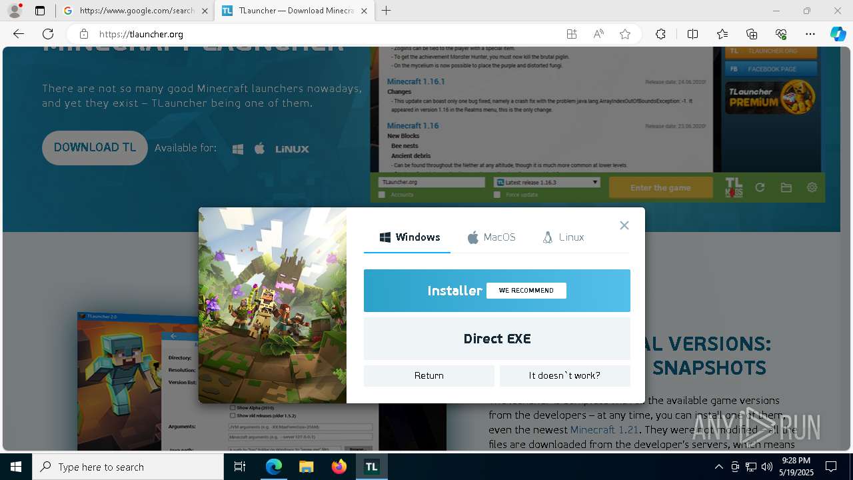The height and width of the screenshot is (480, 853).
Task: Click the Return button in dialog
Action: click(x=428, y=375)
